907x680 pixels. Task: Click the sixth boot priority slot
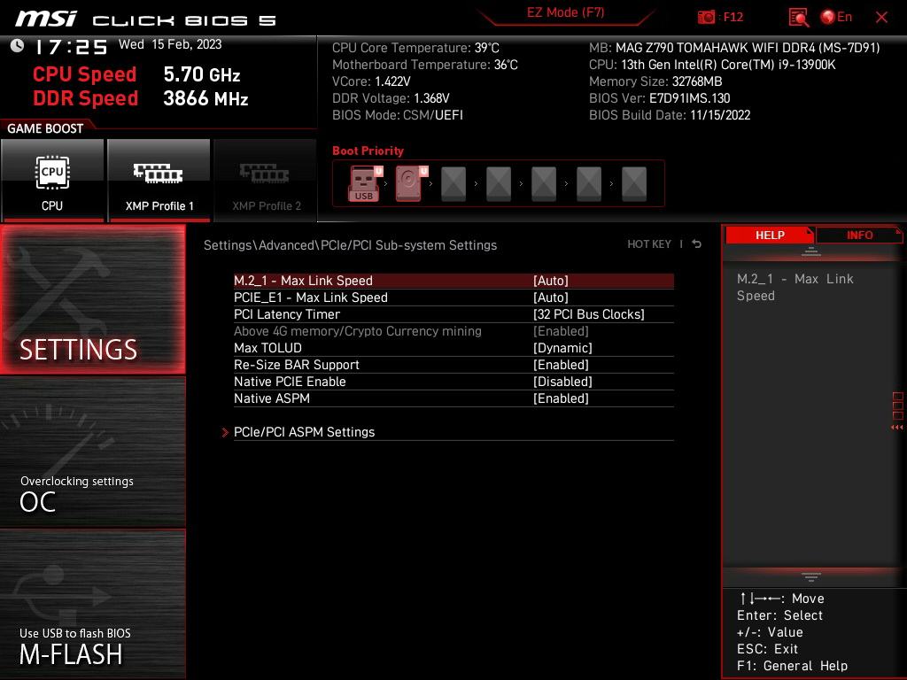coord(589,184)
